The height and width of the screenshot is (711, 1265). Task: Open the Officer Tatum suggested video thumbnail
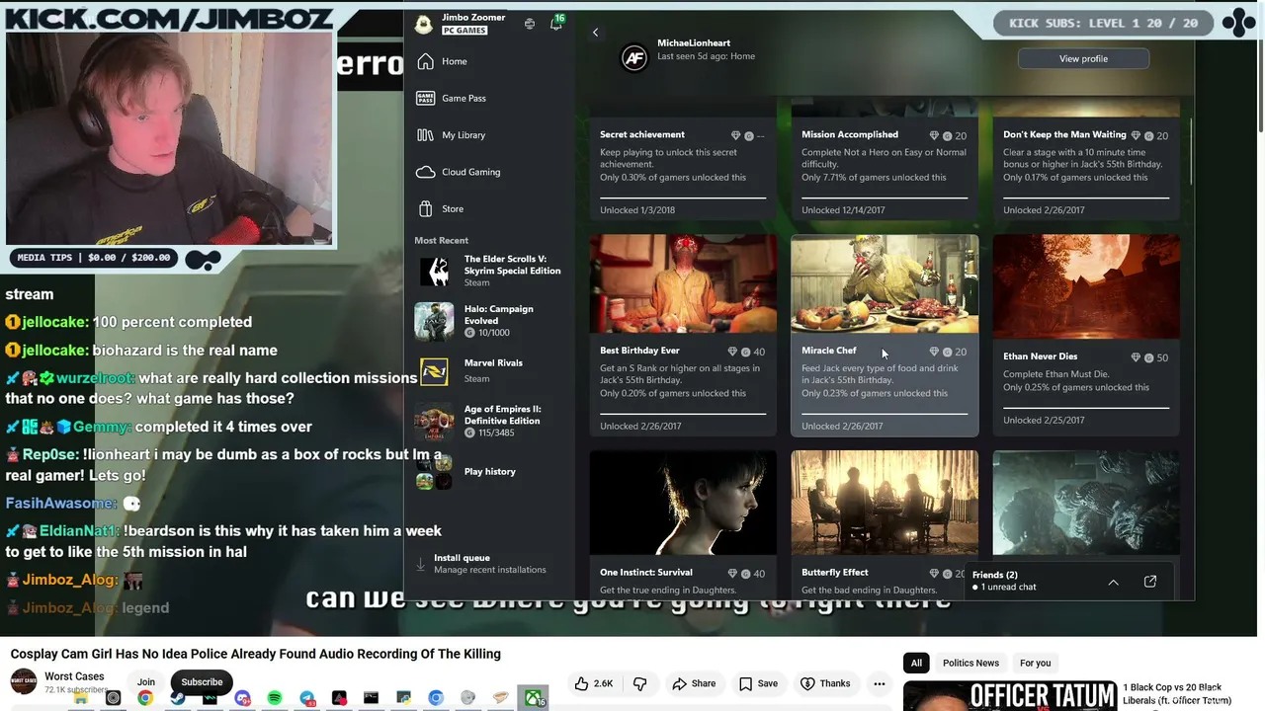pos(1009,695)
